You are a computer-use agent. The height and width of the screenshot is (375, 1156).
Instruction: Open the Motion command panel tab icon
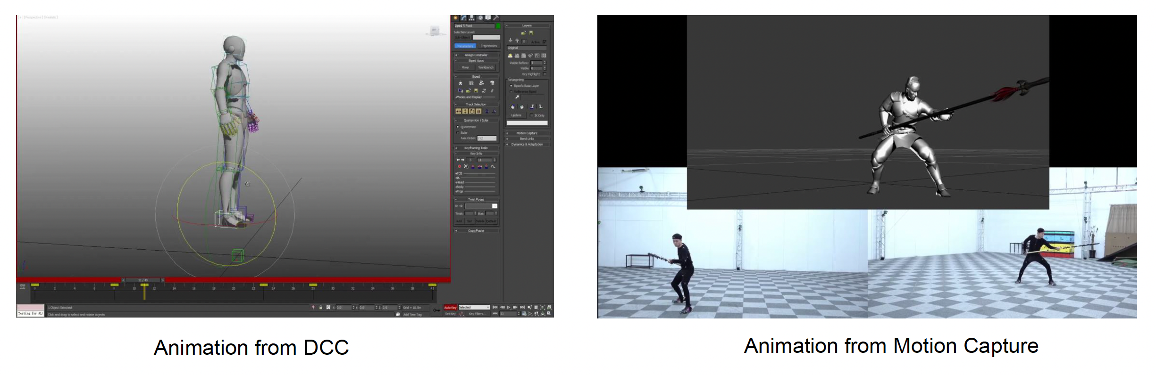(480, 18)
